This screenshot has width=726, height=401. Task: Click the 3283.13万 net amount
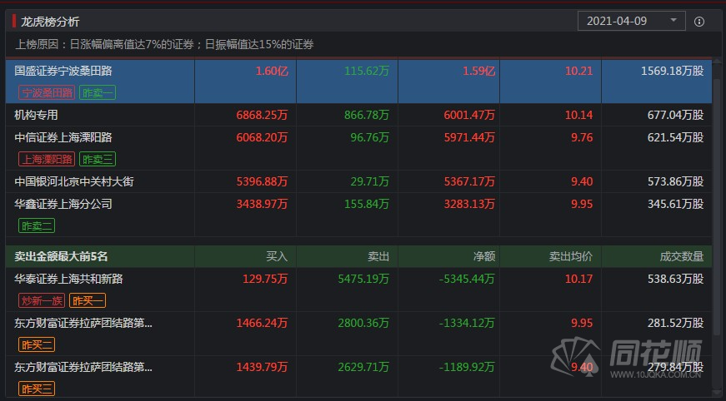tap(469, 204)
